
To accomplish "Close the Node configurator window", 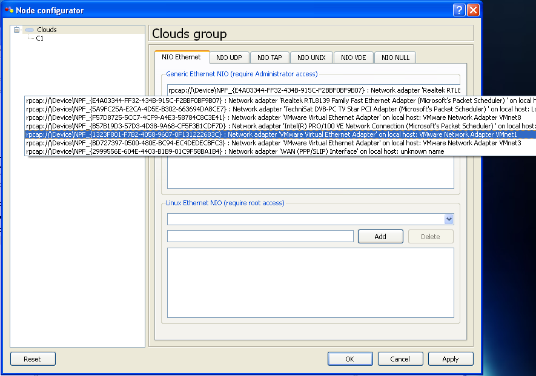I will 473,10.
